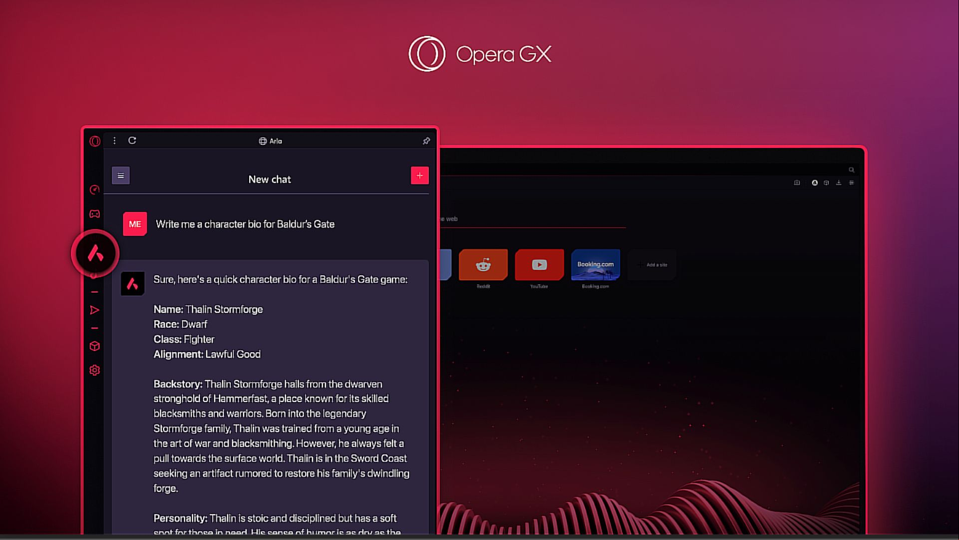The image size is (959, 540).
Task: Click the 'Race: Dwarf' line
Action: [x=180, y=324]
